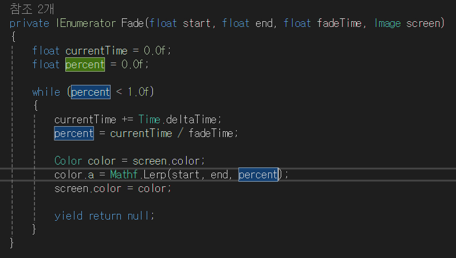The height and width of the screenshot is (258, 456).
Task: Click the green-highlighted percent variable declaration
Action: (x=85, y=65)
